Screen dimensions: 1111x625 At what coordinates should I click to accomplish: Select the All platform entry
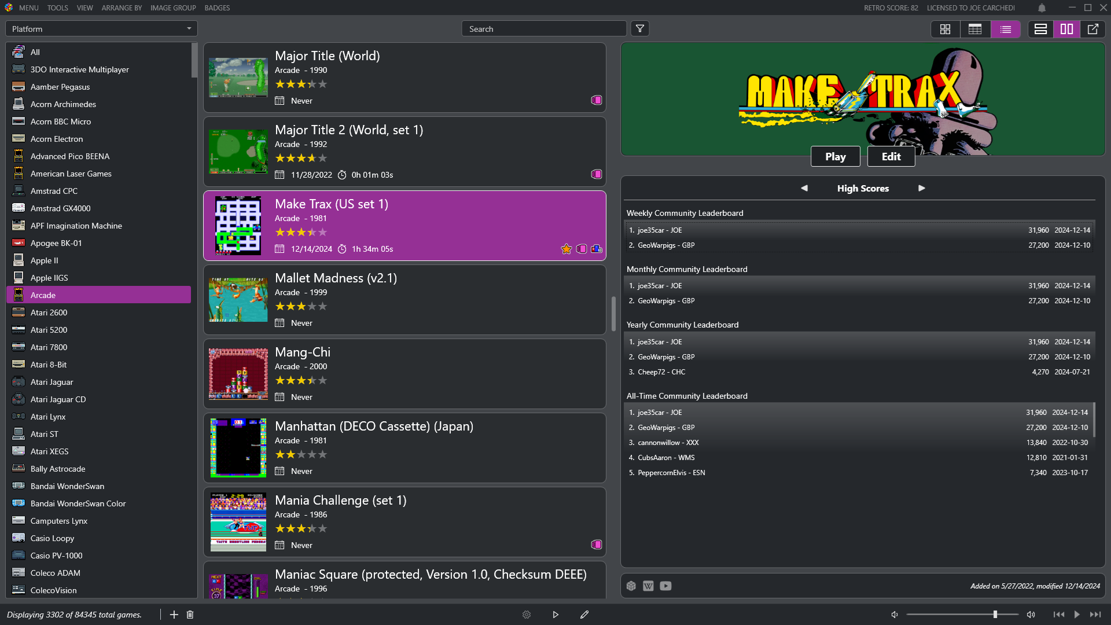[x=98, y=52]
